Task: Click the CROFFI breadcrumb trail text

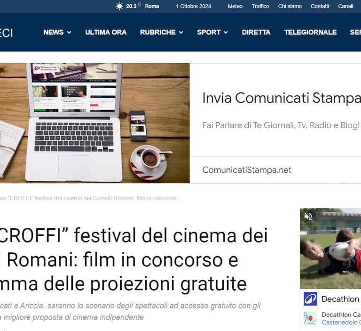Action: [90, 198]
